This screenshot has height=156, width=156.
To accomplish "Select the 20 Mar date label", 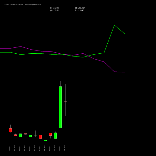I will [x=55, y=148].
